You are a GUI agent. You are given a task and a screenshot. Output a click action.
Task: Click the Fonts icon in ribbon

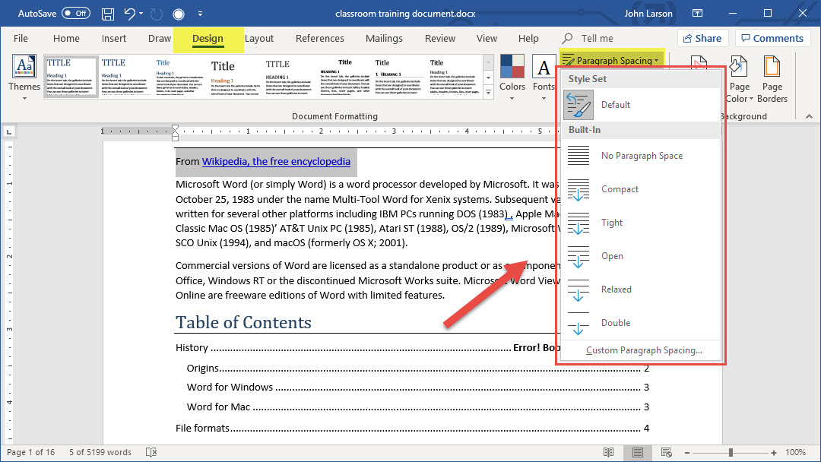coord(544,73)
